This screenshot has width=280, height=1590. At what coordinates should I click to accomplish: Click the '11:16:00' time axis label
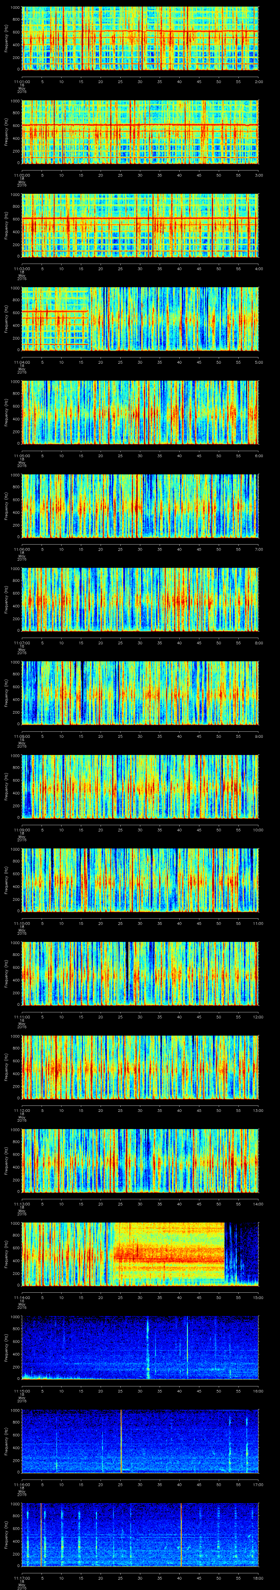(22, 1484)
